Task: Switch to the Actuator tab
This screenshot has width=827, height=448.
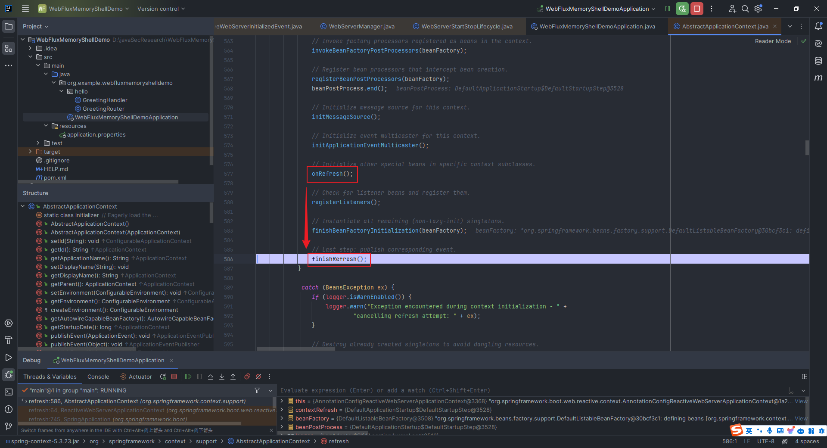Action: click(136, 376)
